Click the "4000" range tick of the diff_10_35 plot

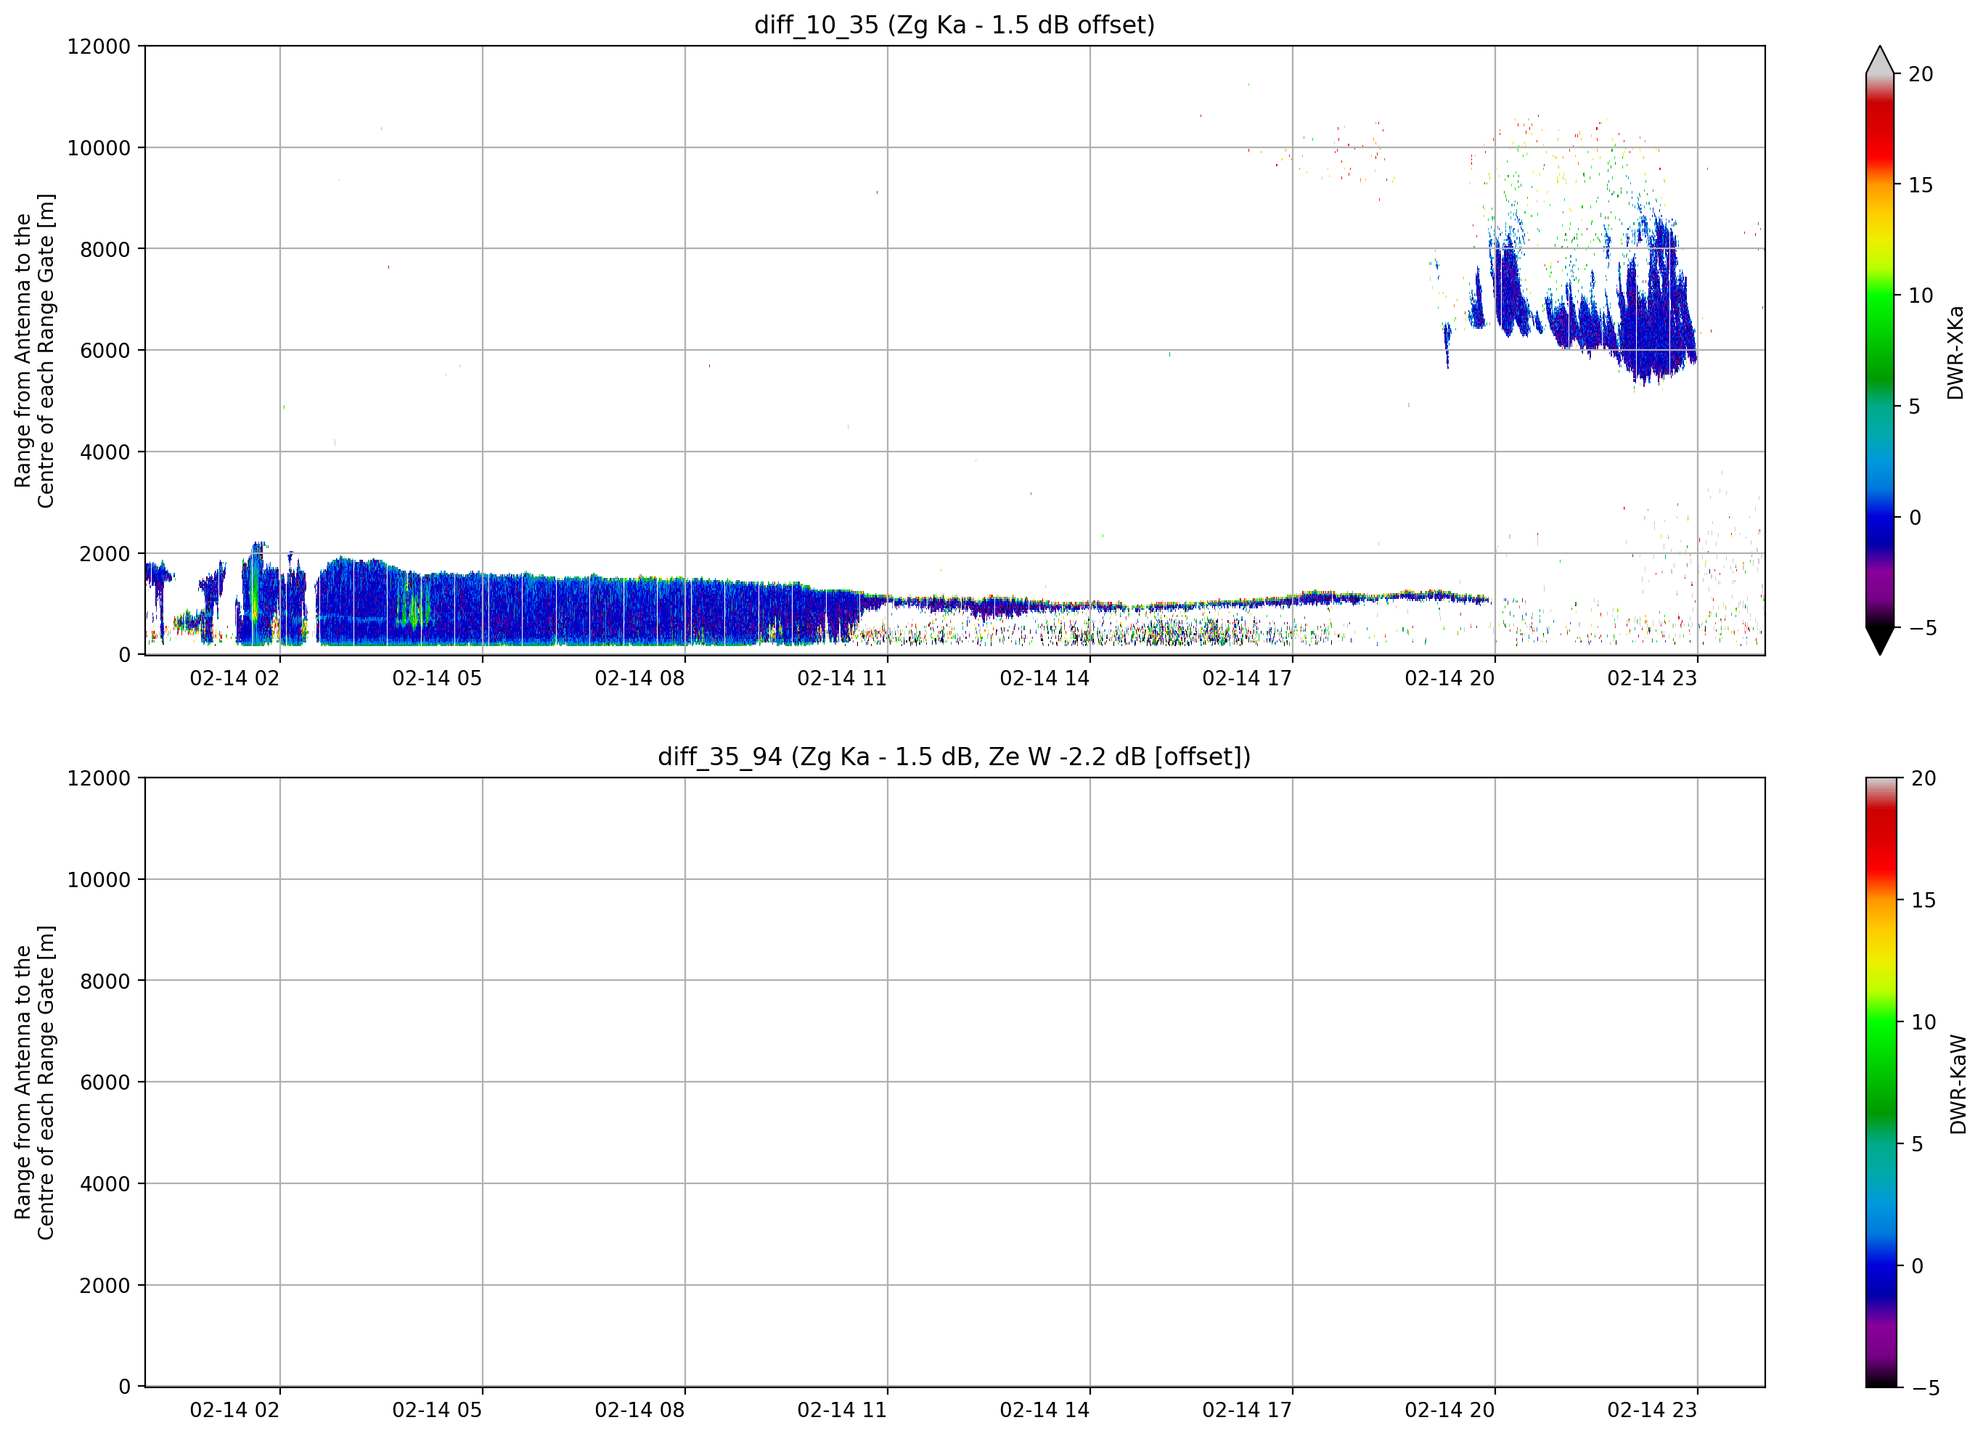(105, 452)
